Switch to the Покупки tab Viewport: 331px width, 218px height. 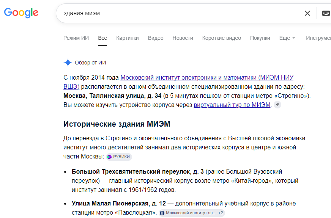[260, 38]
